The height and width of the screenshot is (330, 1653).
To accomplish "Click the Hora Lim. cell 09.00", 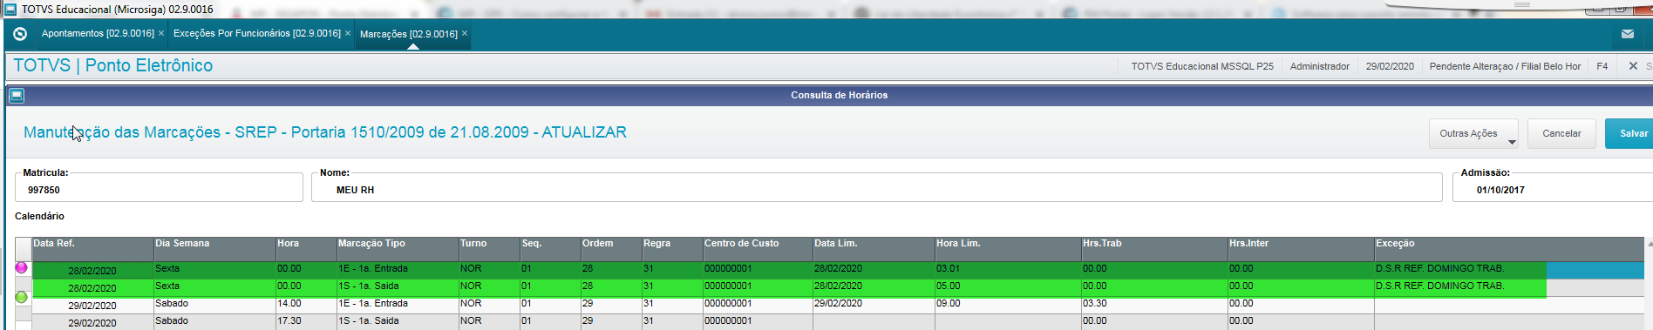I will pos(1008,304).
